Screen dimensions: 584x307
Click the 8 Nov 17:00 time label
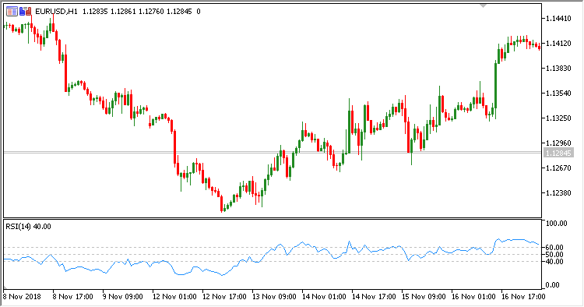click(x=73, y=297)
